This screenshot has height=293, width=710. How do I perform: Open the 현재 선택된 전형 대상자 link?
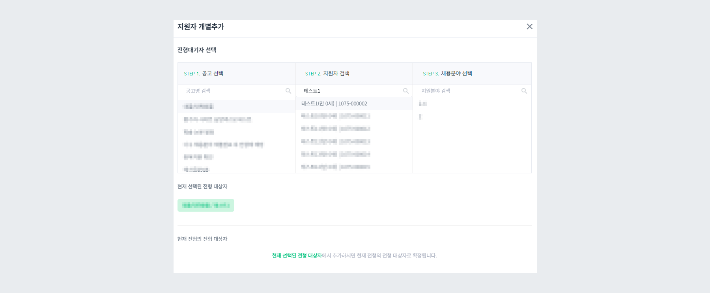297,255
